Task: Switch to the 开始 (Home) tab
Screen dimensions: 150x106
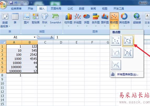Action: [x=30, y=9]
